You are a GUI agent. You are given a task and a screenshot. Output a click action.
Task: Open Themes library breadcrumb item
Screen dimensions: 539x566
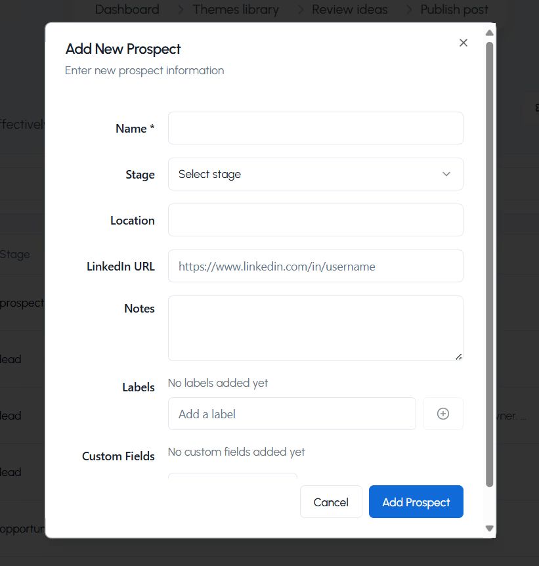pyautogui.click(x=236, y=9)
